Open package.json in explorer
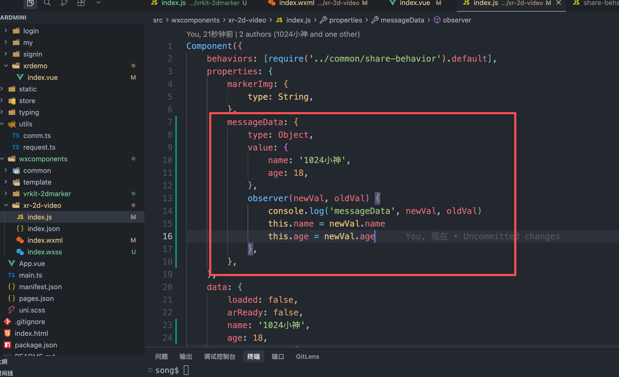Screen dimensions: 619x377 pyautogui.click(x=36, y=345)
